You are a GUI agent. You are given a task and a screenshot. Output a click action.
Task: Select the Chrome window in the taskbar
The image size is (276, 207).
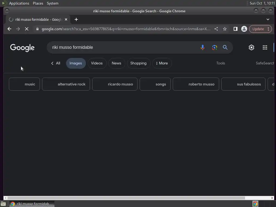tap(32, 204)
